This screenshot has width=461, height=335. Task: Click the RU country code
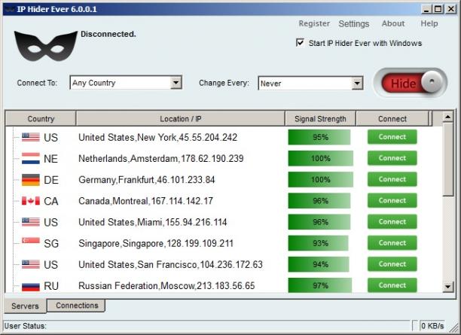coord(51,285)
